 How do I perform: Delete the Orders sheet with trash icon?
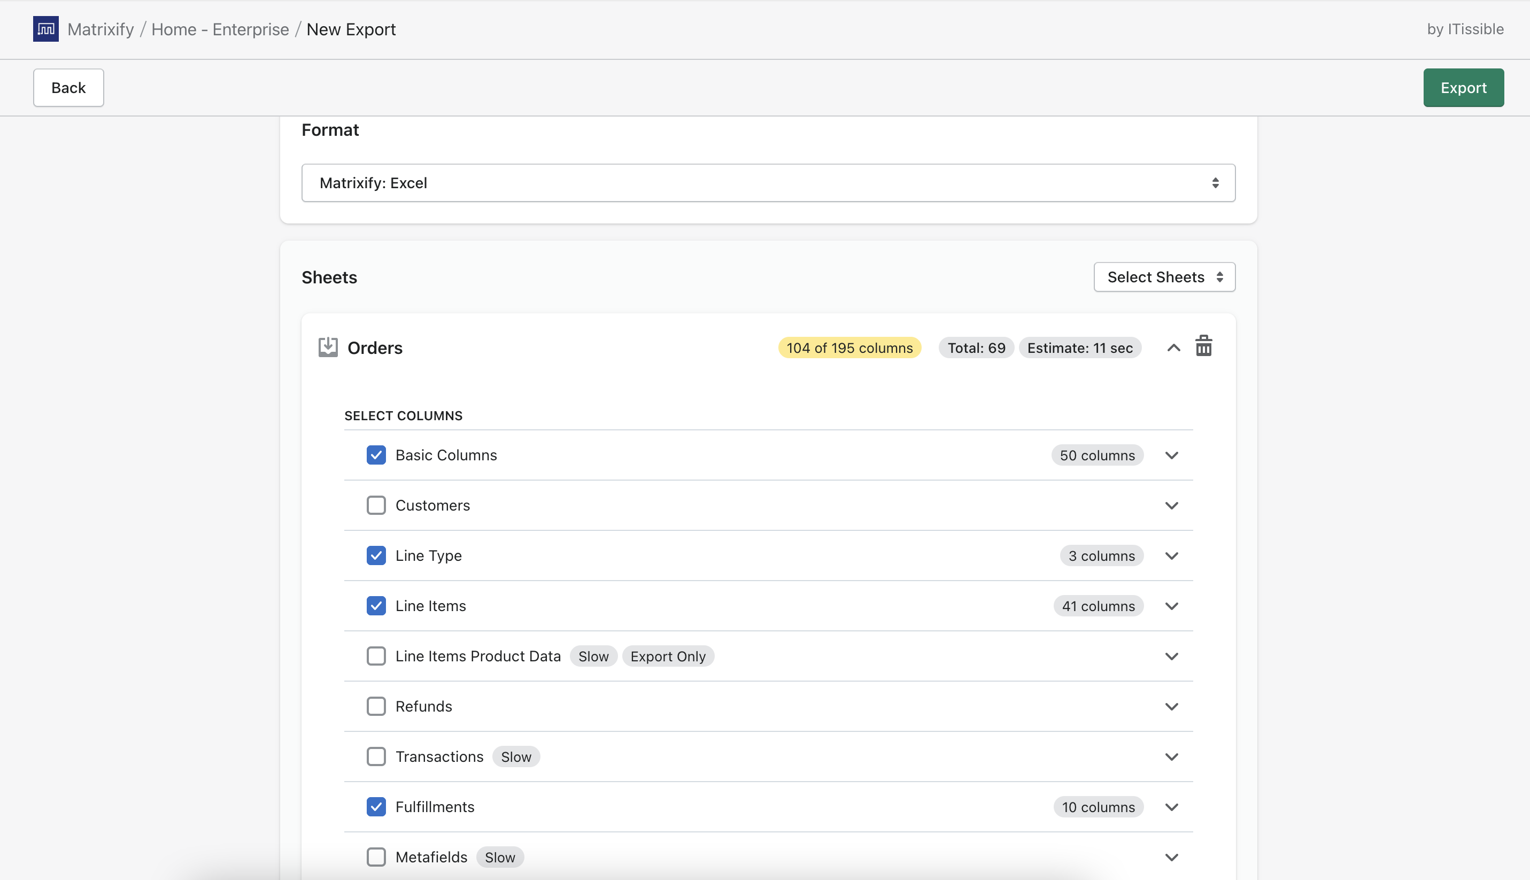coord(1203,347)
